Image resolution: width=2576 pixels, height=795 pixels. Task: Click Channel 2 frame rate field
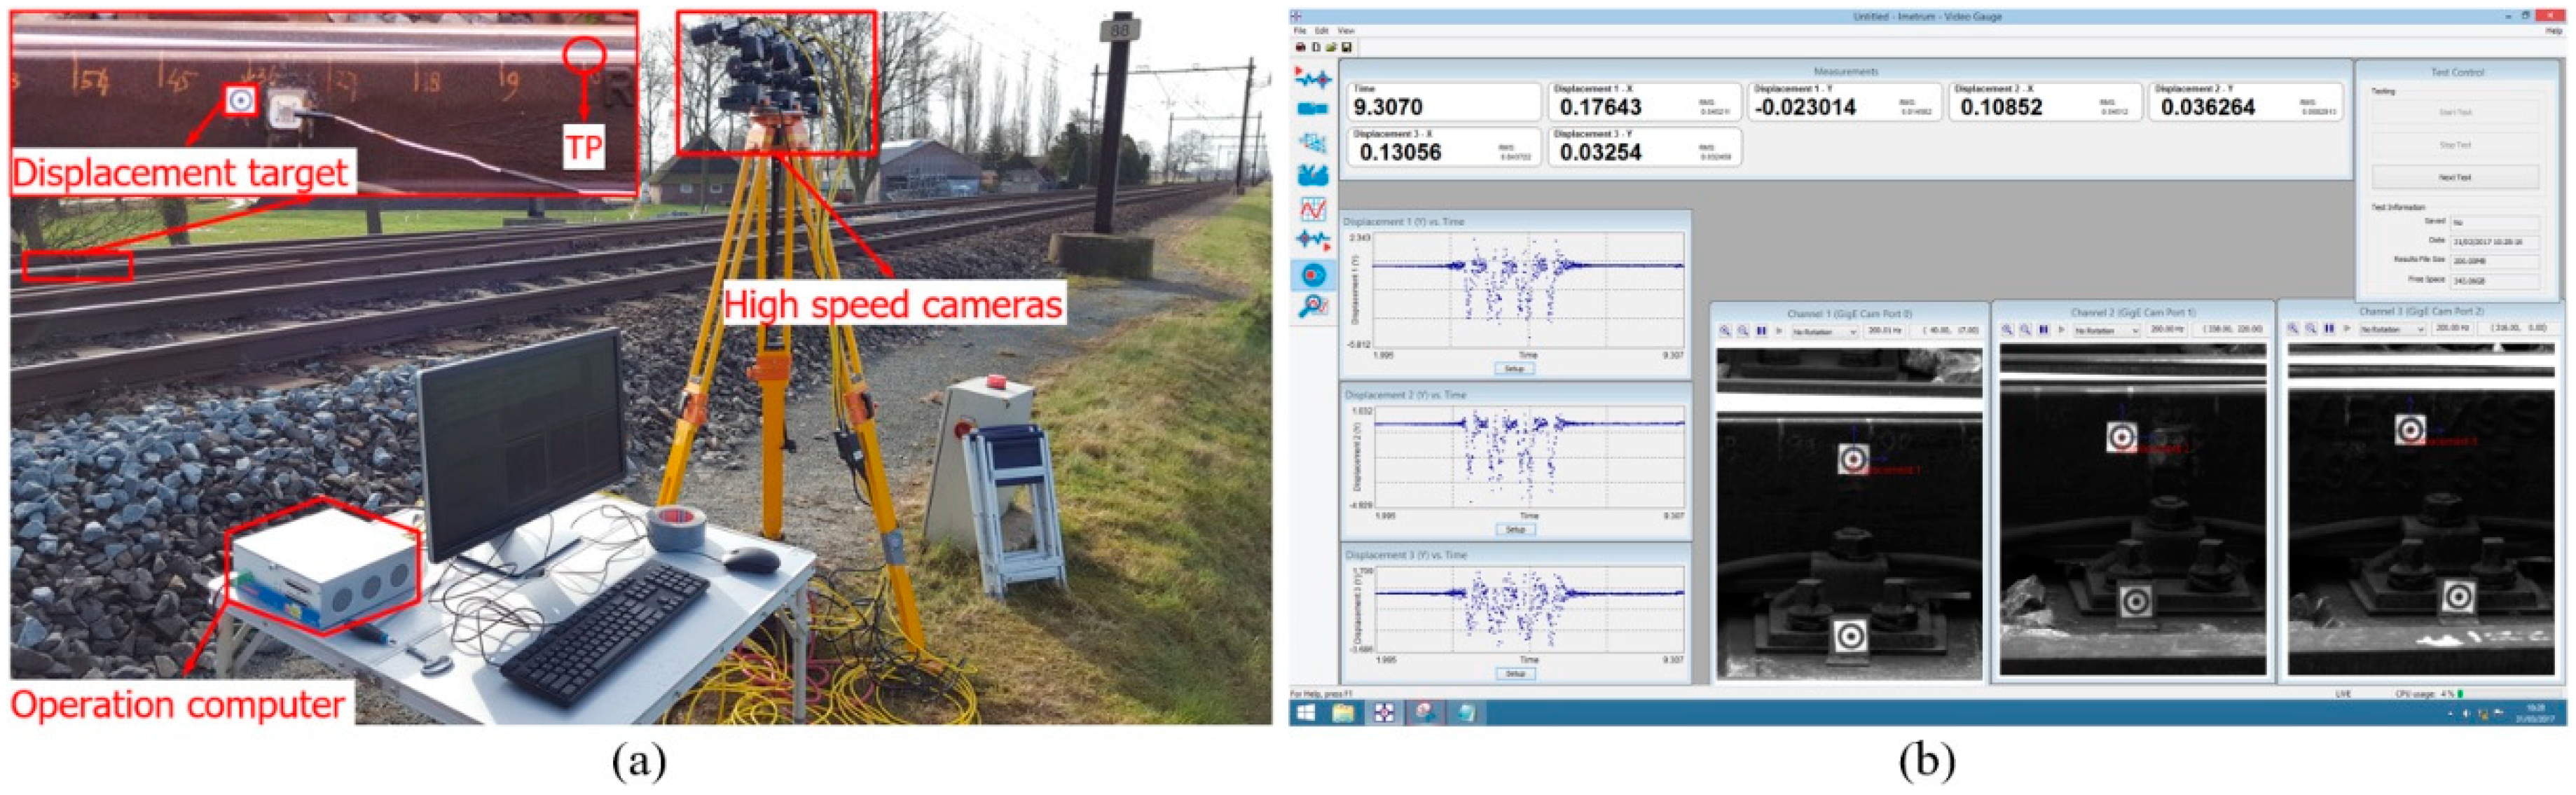[x=2166, y=330]
